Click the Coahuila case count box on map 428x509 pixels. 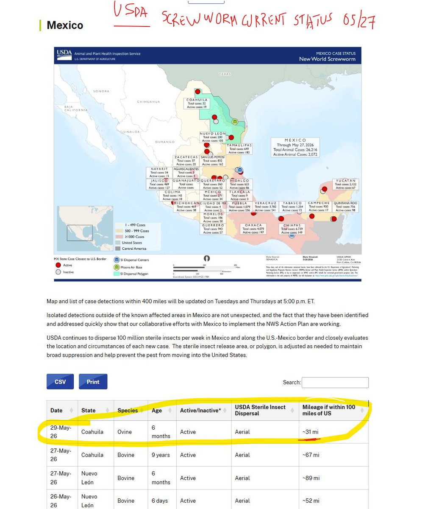197,103
